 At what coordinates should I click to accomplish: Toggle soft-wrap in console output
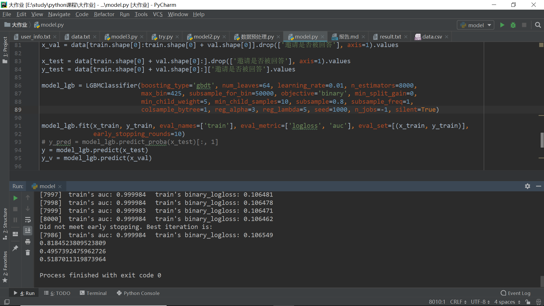pyautogui.click(x=27, y=220)
